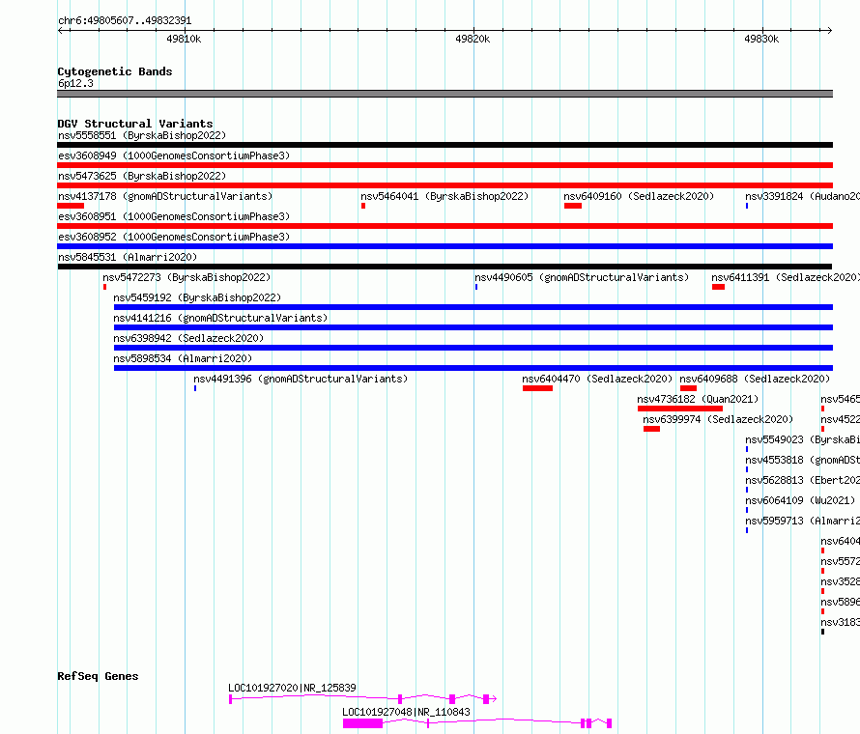Viewport: 860px width, 734px height.
Task: Open variant nsv6398942 (Sedlazeck2020)
Action: pyautogui.click(x=188, y=338)
